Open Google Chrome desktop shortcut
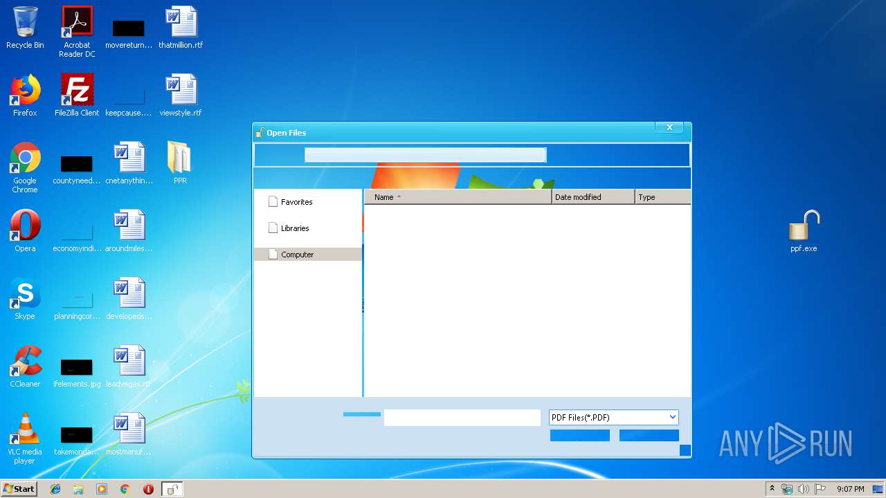This screenshot has width=886, height=498. (x=25, y=167)
